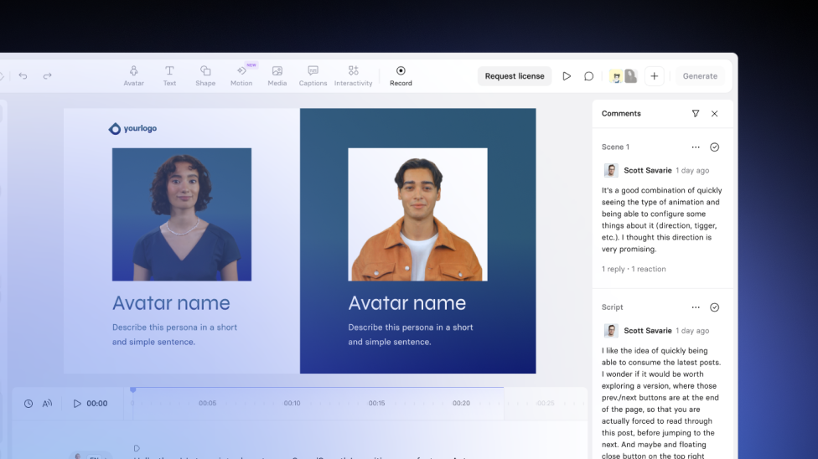The image size is (818, 459).
Task: Resolve the Script comment checkmark
Action: tap(715, 307)
